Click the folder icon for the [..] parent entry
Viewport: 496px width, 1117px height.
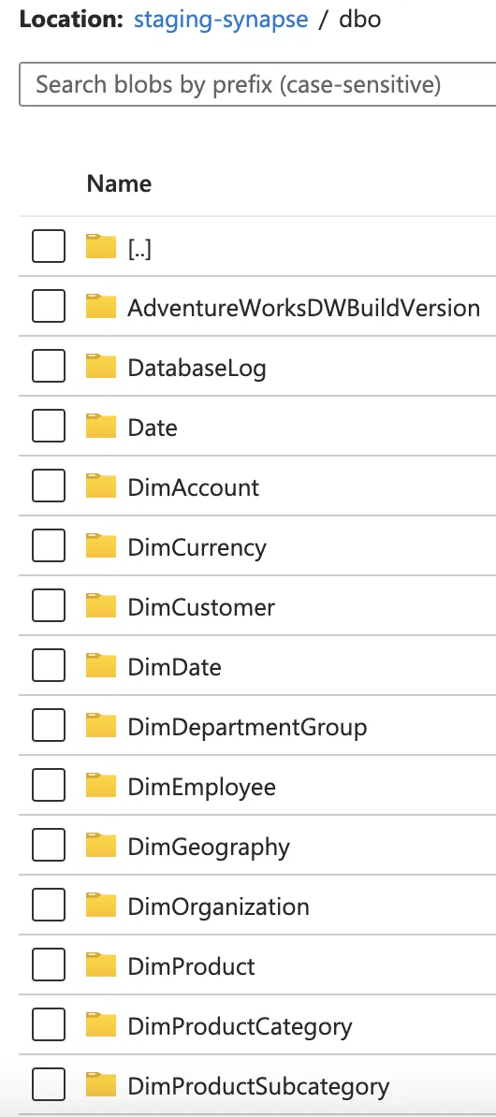pyautogui.click(x=100, y=246)
